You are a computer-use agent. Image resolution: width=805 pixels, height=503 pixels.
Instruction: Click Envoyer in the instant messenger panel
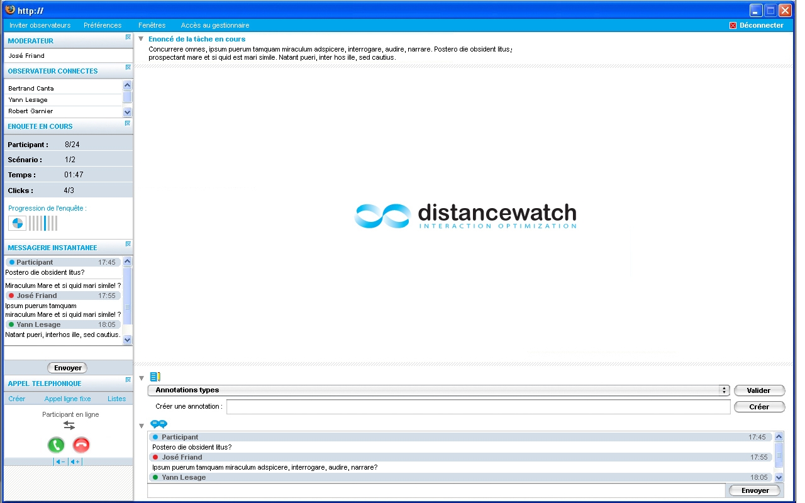pos(67,368)
